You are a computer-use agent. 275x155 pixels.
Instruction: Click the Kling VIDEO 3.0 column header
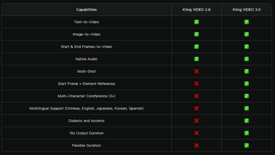click(x=246, y=10)
